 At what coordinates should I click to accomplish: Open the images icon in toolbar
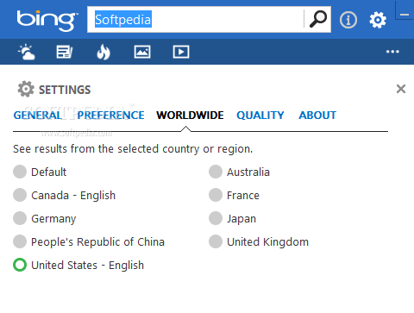(142, 52)
